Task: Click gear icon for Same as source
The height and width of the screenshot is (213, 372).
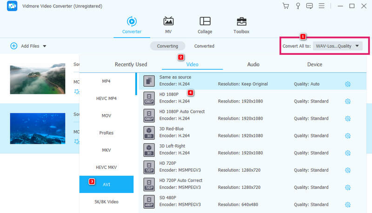Action: (x=347, y=84)
